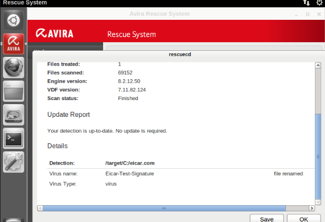Image resolution: width=325 pixels, height=222 pixels.
Task: Click the horizontal scrollbar thumb
Action: click(x=164, y=208)
